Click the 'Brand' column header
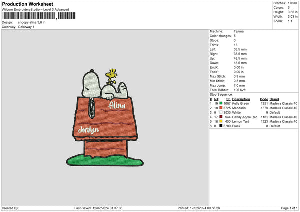 tap(274, 99)
